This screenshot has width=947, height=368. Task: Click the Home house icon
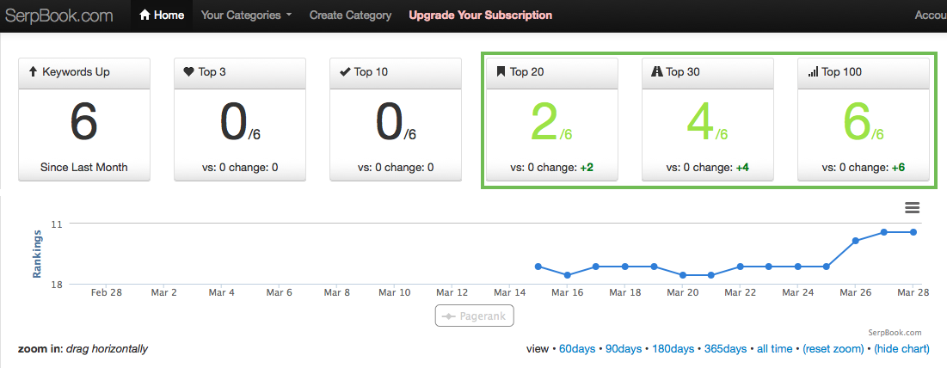pos(145,15)
